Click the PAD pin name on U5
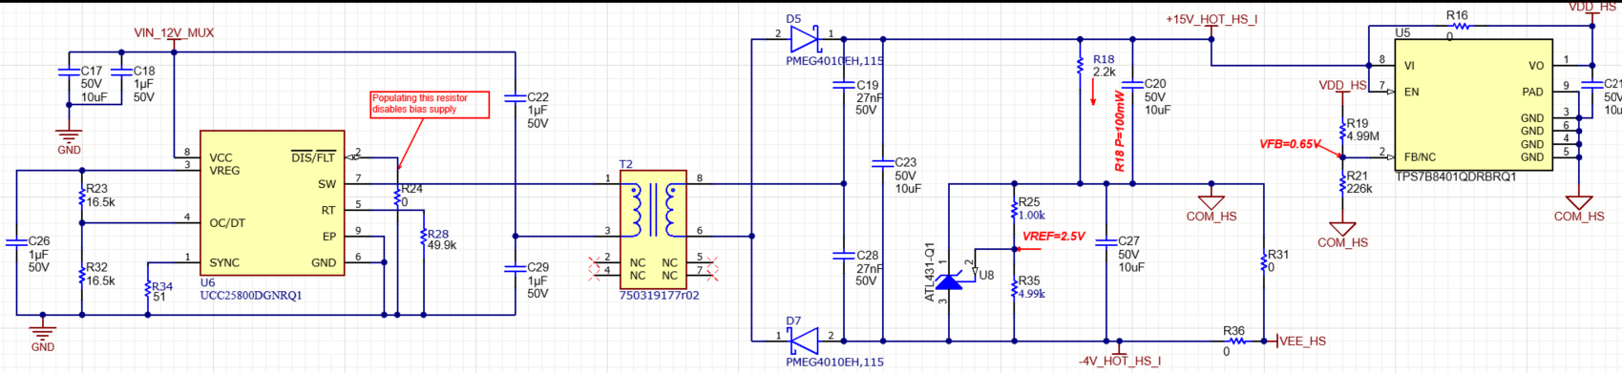 tap(1532, 93)
